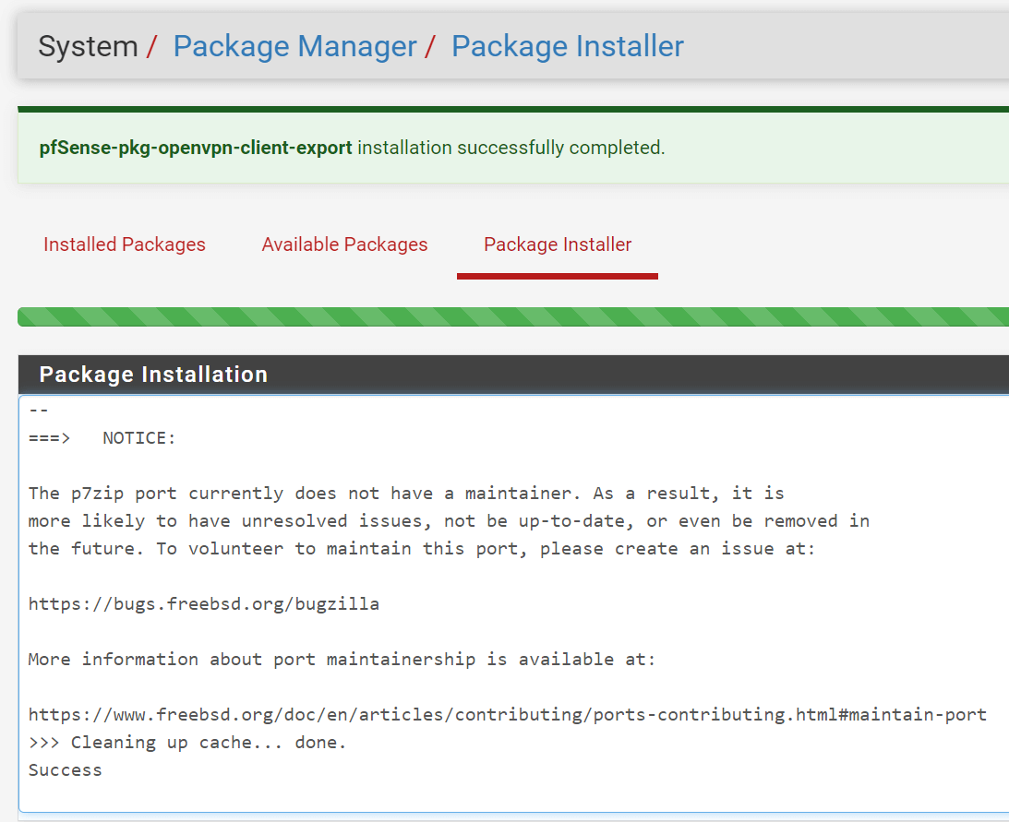Click the red underline beneath Package Installer
Viewport: 1009px width, 822px height.
pyautogui.click(x=557, y=273)
